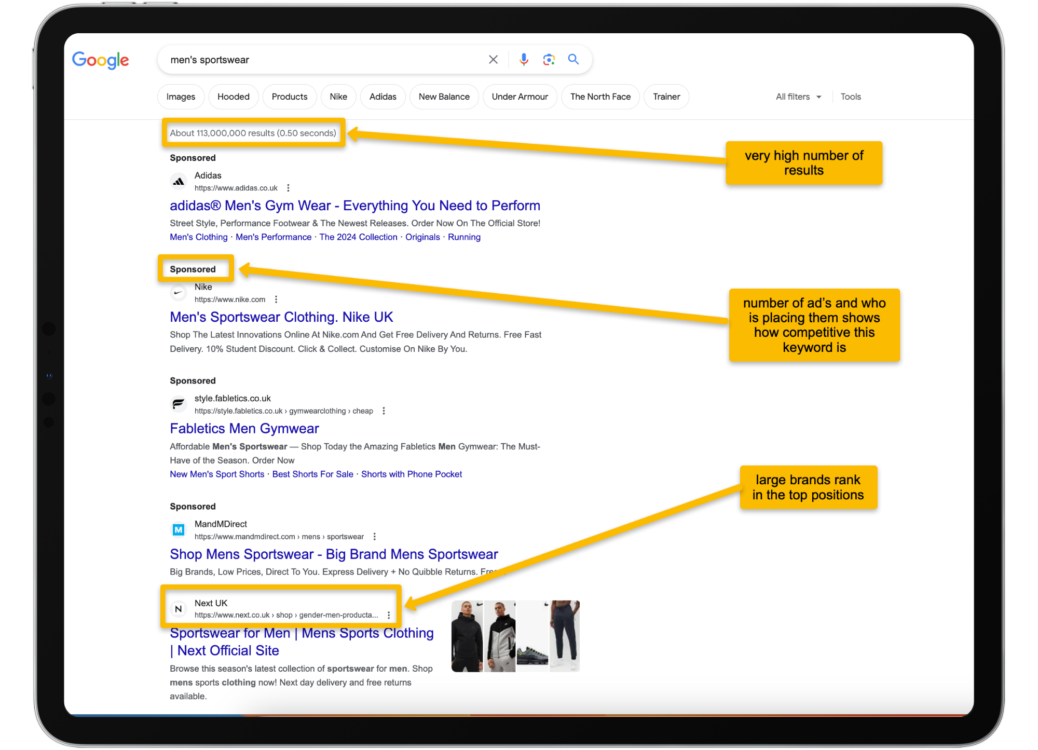
Task: Click the Google logo
Action: [100, 60]
